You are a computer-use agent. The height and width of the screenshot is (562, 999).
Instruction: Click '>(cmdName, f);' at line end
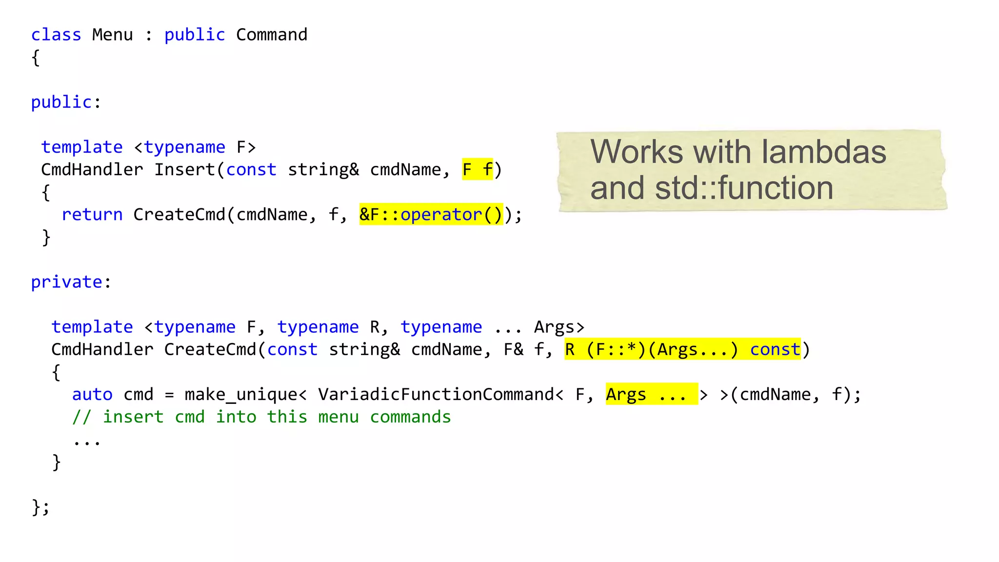coord(791,394)
